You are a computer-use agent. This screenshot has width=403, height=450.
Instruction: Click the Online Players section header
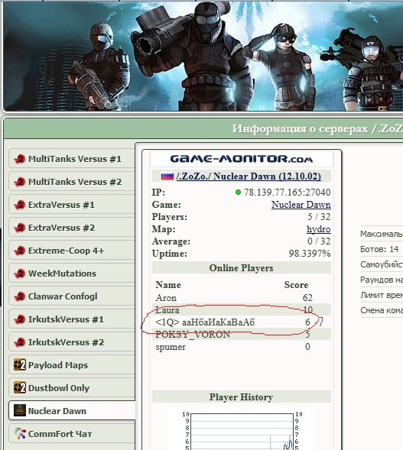(x=242, y=267)
